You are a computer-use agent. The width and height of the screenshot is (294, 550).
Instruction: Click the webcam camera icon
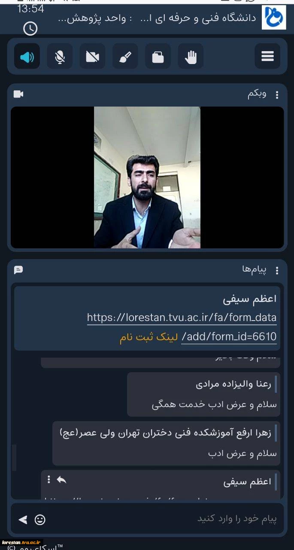[18, 94]
